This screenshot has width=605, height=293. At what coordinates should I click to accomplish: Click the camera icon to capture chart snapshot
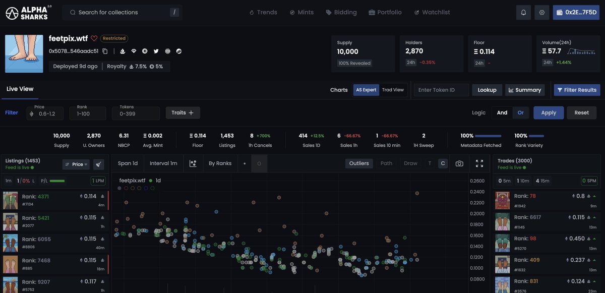click(459, 163)
